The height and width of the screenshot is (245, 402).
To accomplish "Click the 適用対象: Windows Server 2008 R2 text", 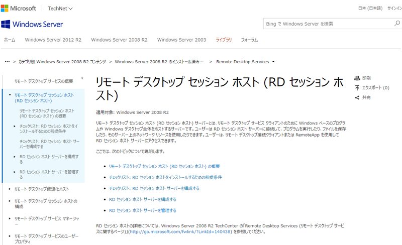I will 132,112.
